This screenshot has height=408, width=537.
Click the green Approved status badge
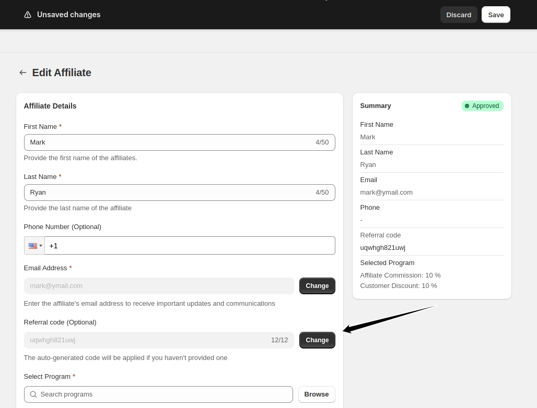pos(482,106)
